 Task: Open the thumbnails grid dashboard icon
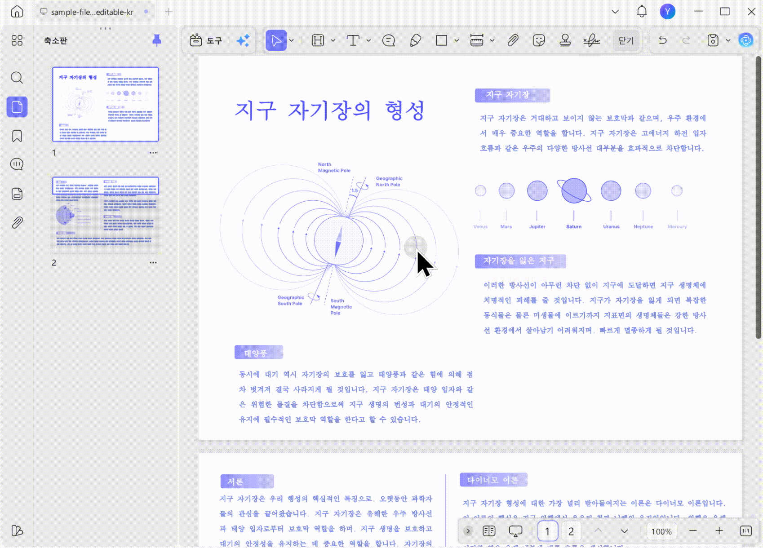[17, 40]
